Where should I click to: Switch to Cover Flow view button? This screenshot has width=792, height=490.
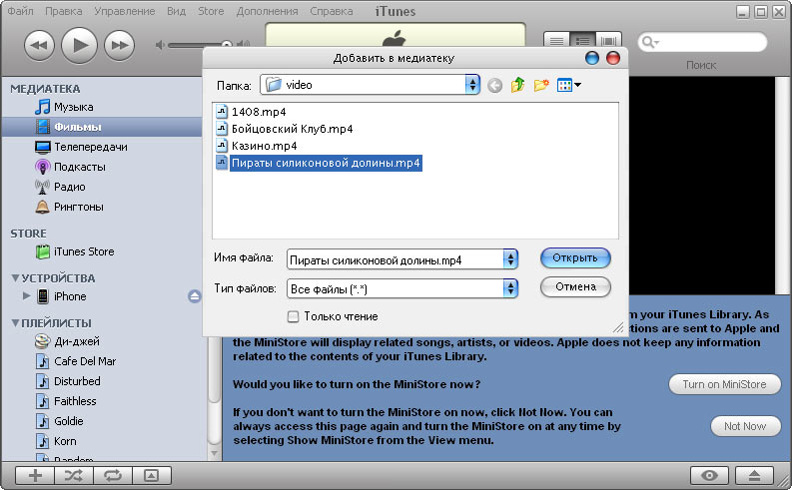[609, 41]
